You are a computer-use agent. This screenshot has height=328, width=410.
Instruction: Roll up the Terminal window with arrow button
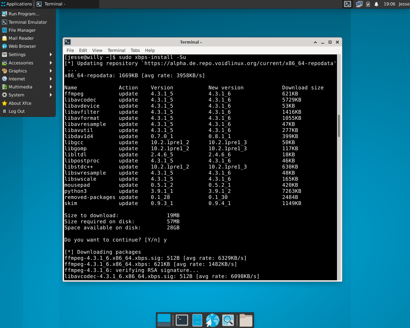click(x=315, y=42)
